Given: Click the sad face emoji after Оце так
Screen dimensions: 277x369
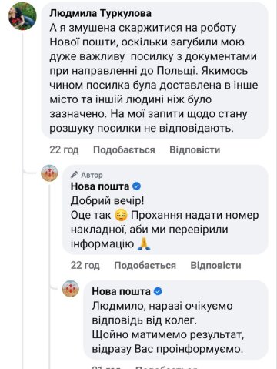Looking at the screenshot, I should [122, 216].
